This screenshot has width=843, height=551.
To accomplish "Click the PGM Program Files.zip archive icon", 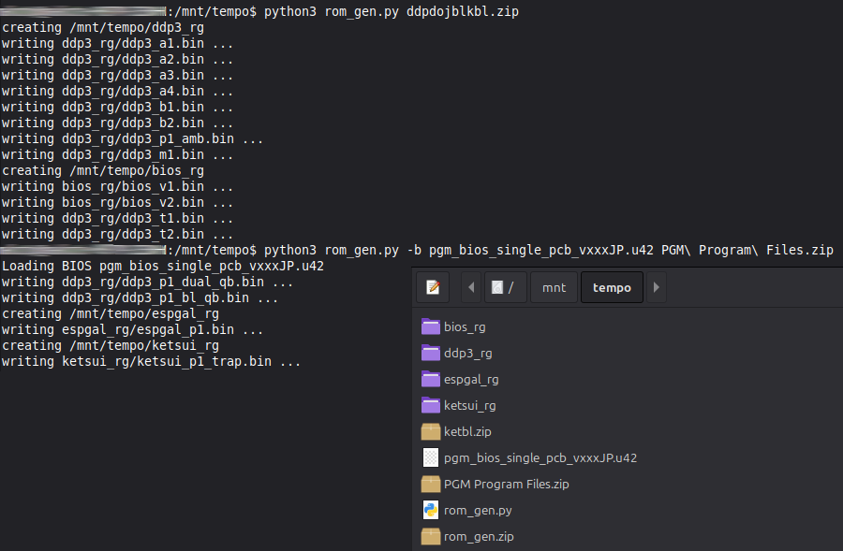I will (x=430, y=484).
